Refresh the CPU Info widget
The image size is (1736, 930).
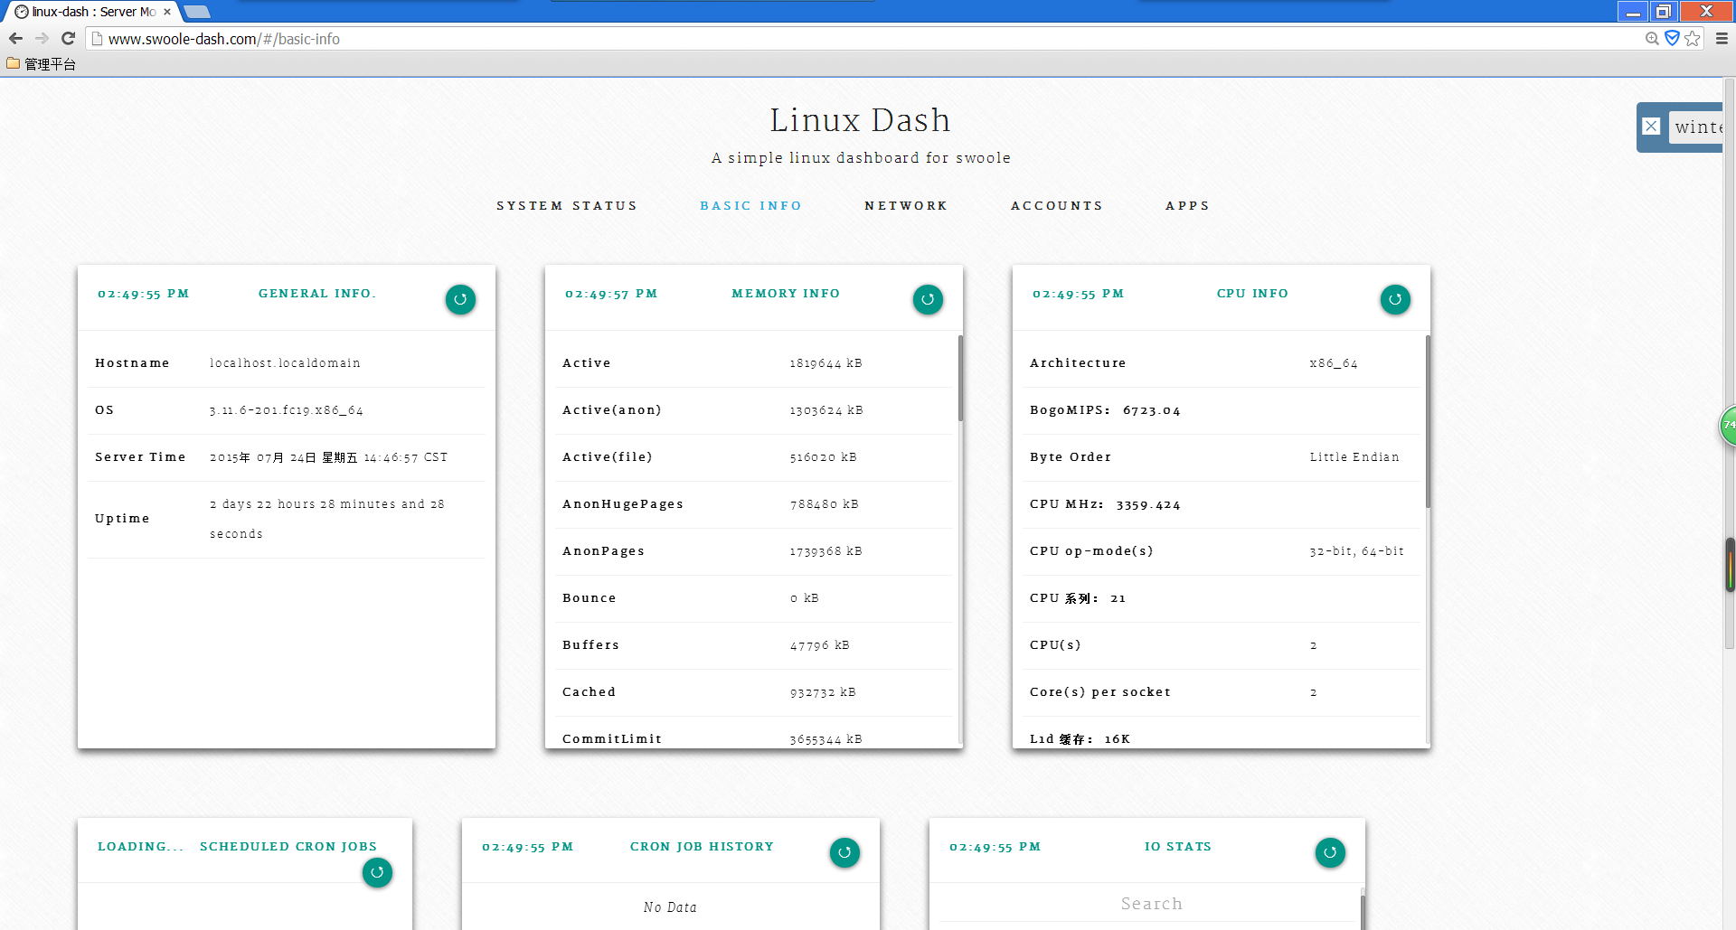click(1395, 299)
